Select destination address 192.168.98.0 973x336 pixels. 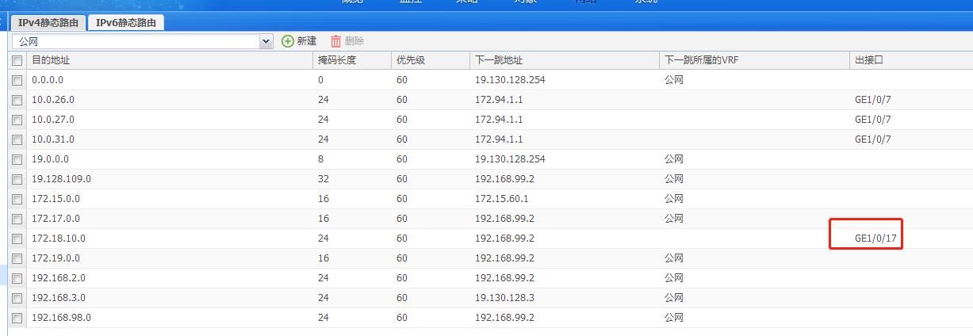point(61,318)
